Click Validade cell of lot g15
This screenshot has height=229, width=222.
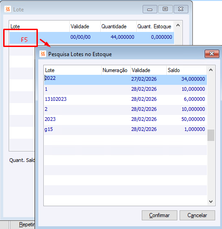[x=144, y=129]
